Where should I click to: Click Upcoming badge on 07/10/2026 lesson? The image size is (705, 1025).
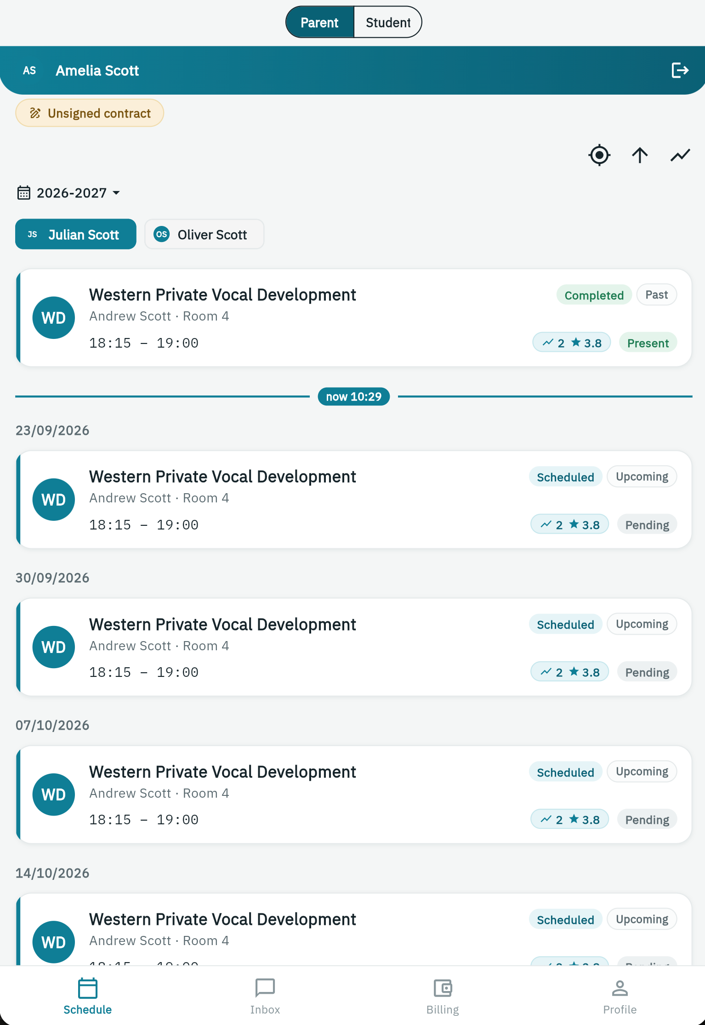coord(642,772)
